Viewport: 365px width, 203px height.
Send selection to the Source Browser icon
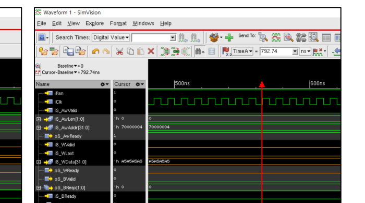(288, 37)
